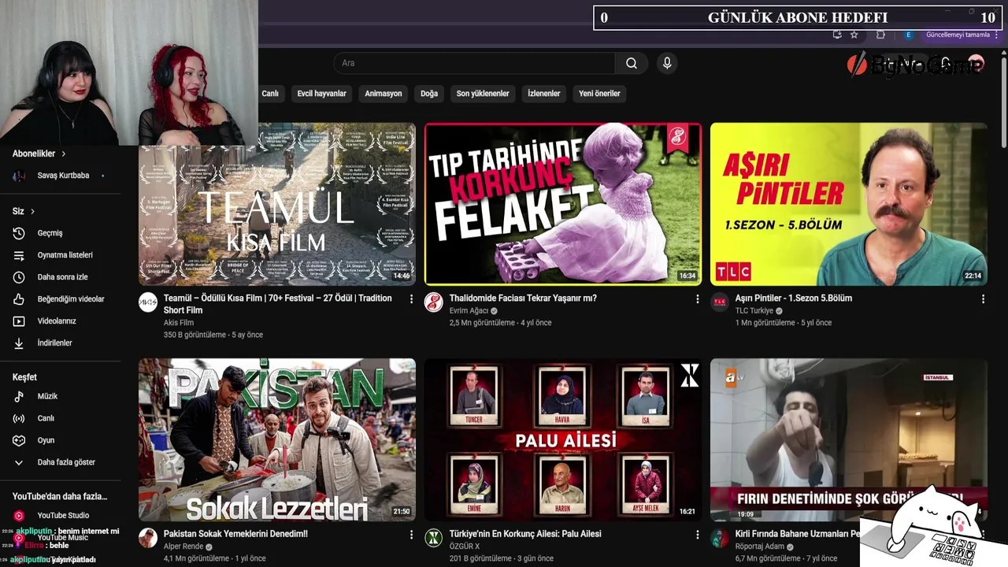Click '350 B görüntüleme' under Teamül
This screenshot has height=567, width=1008.
coord(195,335)
